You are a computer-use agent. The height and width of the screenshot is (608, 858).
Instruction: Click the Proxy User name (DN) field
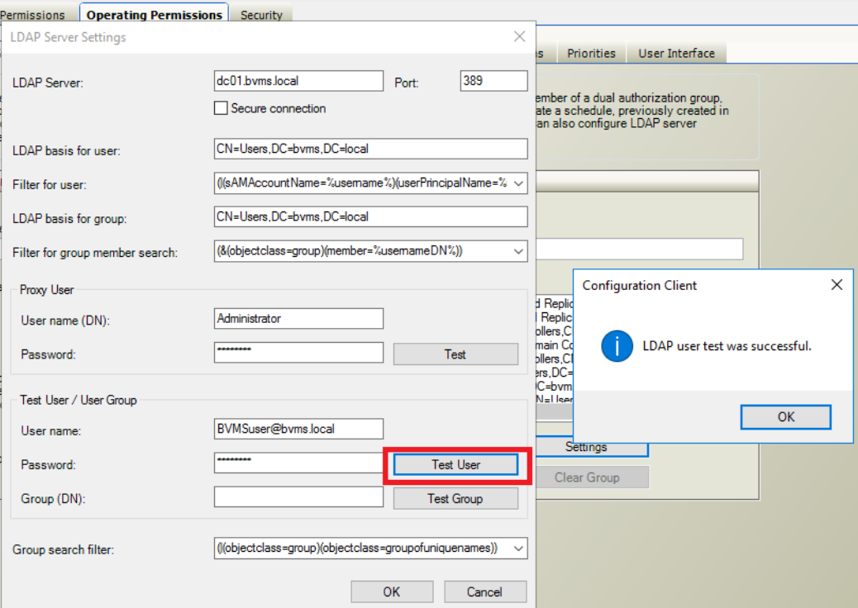click(298, 319)
